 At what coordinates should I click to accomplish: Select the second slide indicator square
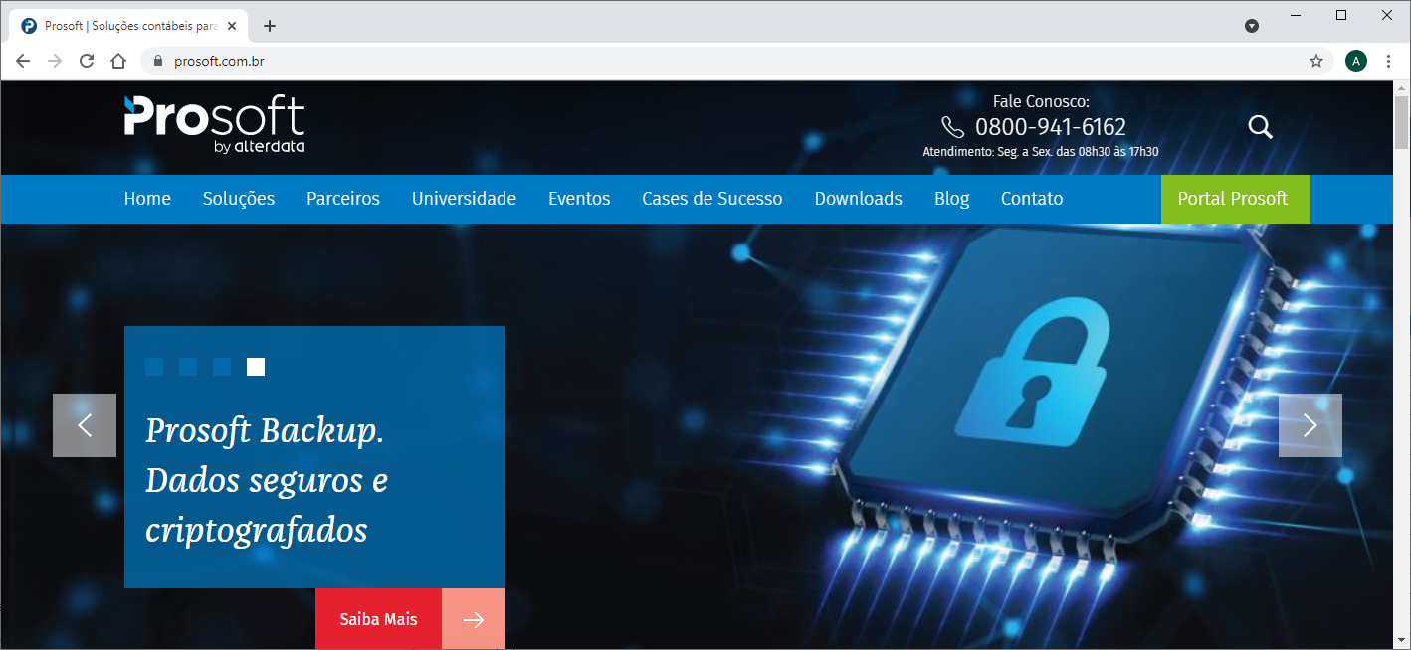pos(188,367)
